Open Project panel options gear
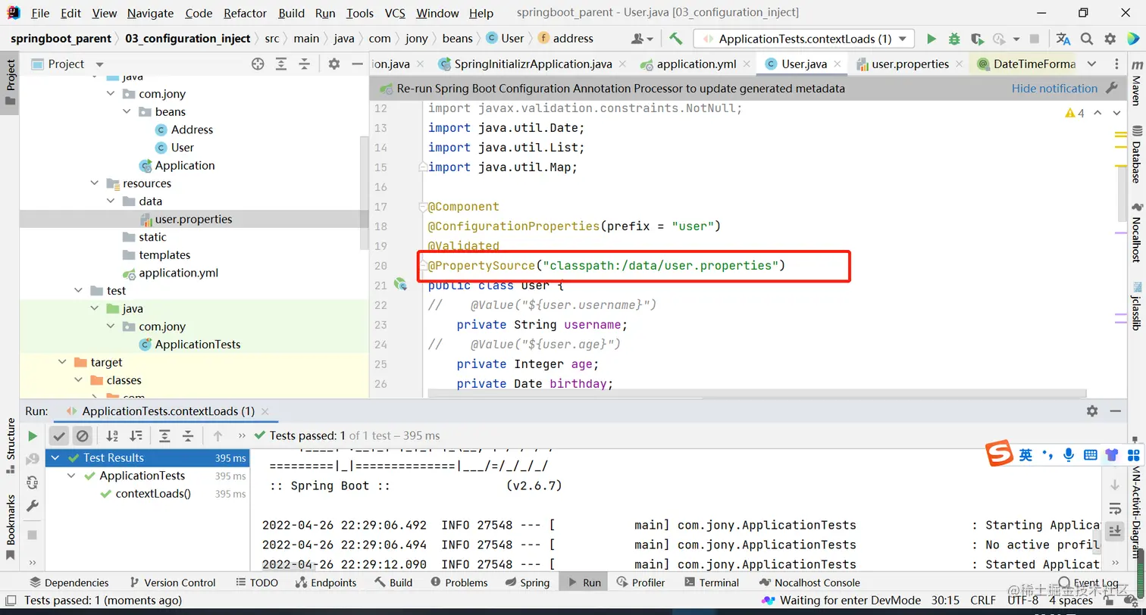This screenshot has height=615, width=1146. (x=334, y=64)
